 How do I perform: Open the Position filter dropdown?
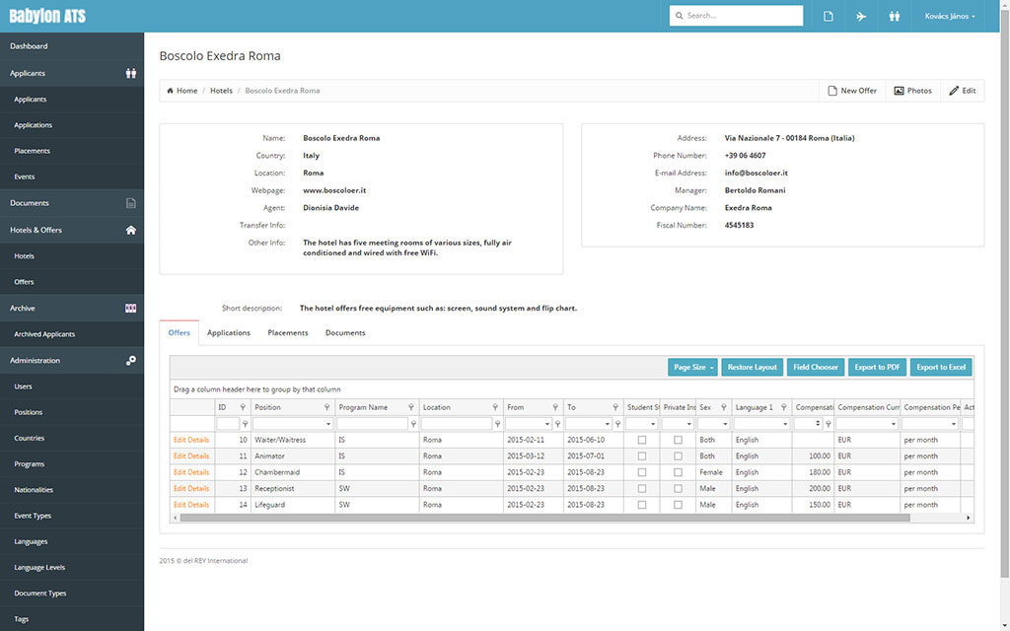click(x=327, y=424)
